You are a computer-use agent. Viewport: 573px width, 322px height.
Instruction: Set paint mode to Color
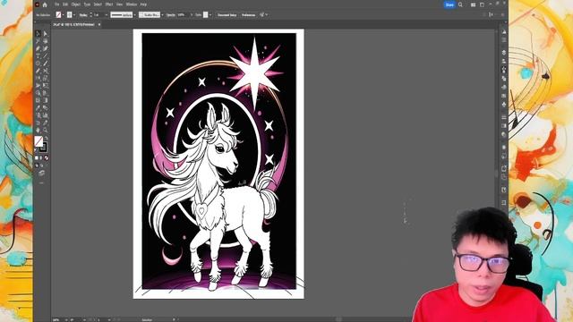point(37,157)
